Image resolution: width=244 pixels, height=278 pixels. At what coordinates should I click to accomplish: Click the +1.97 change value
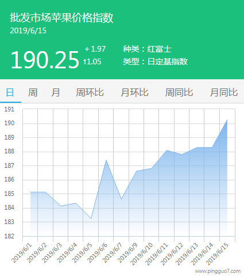coord(95,49)
